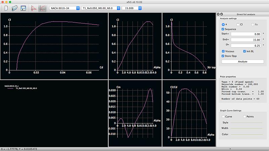
Task: Close the Direct foil analysis panel
Action: [x=218, y=14]
